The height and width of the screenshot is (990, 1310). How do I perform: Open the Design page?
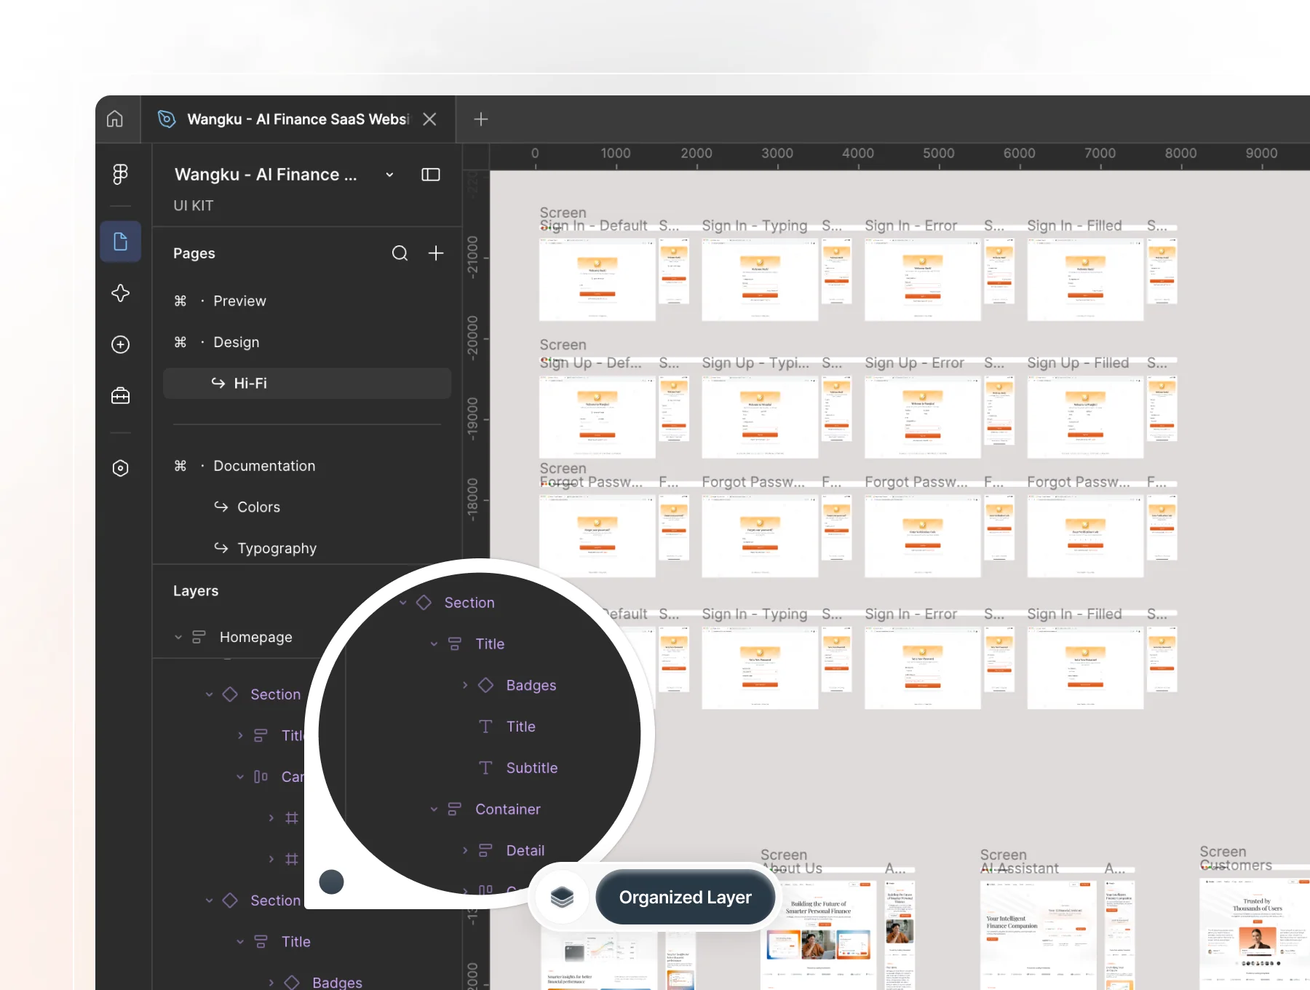pos(236,342)
